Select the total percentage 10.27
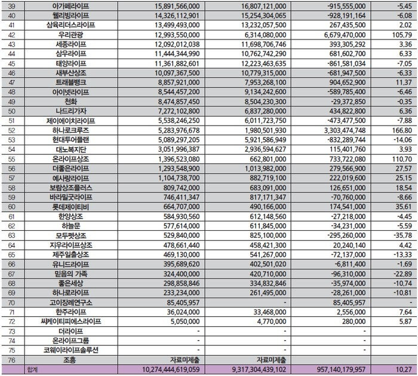 tap(404, 370)
